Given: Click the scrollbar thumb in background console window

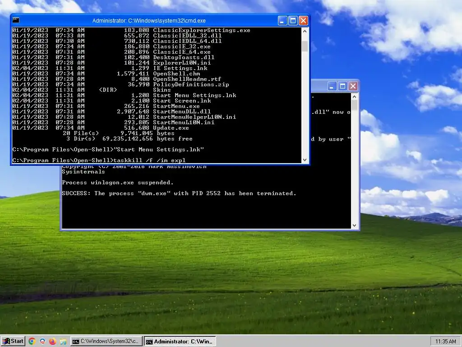Looking at the screenshot, I should [x=354, y=105].
